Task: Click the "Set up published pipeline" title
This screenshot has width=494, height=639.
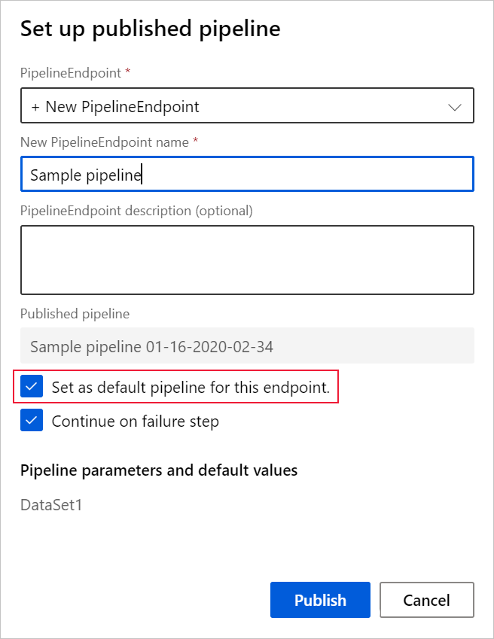Action: pyautogui.click(x=150, y=29)
